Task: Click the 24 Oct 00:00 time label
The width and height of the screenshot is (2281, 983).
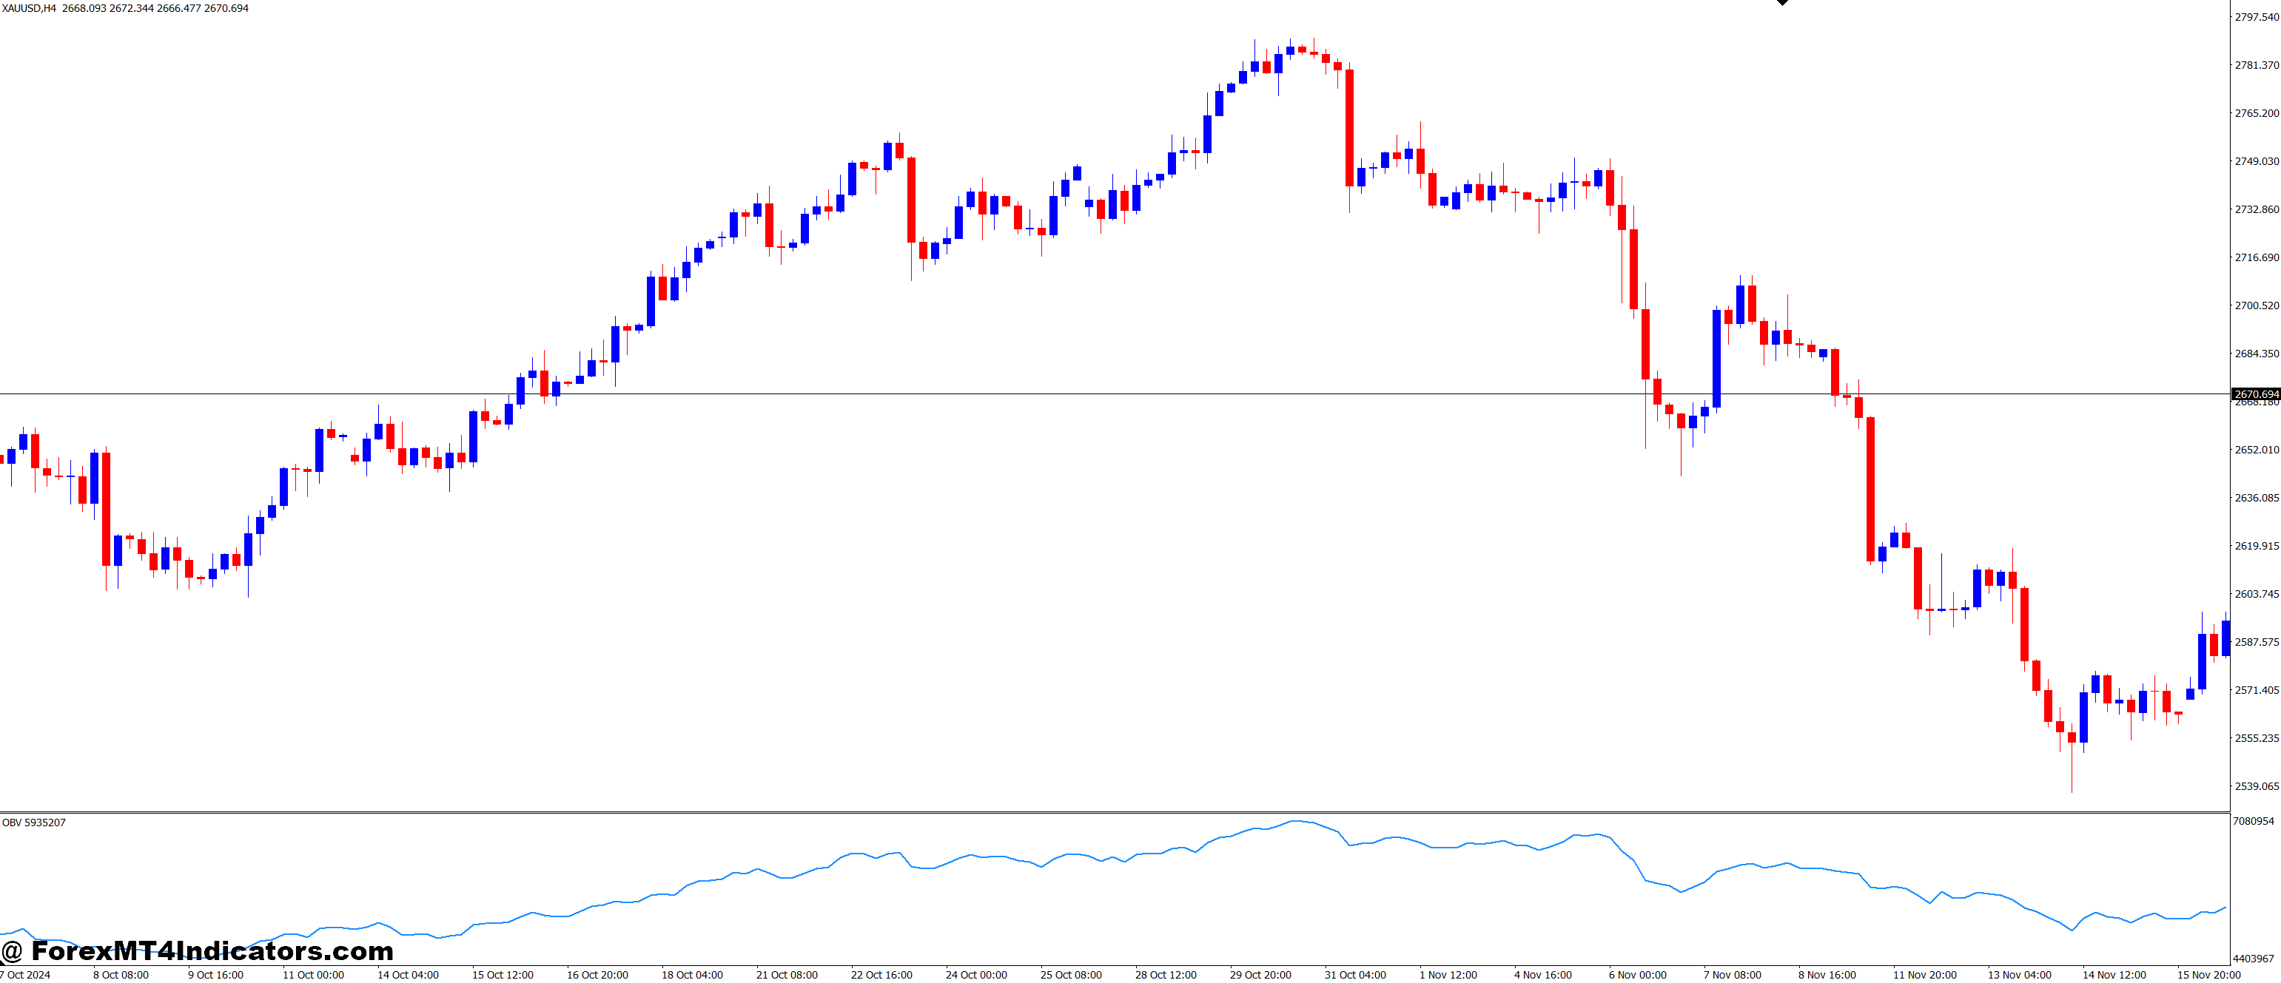Action: point(975,975)
